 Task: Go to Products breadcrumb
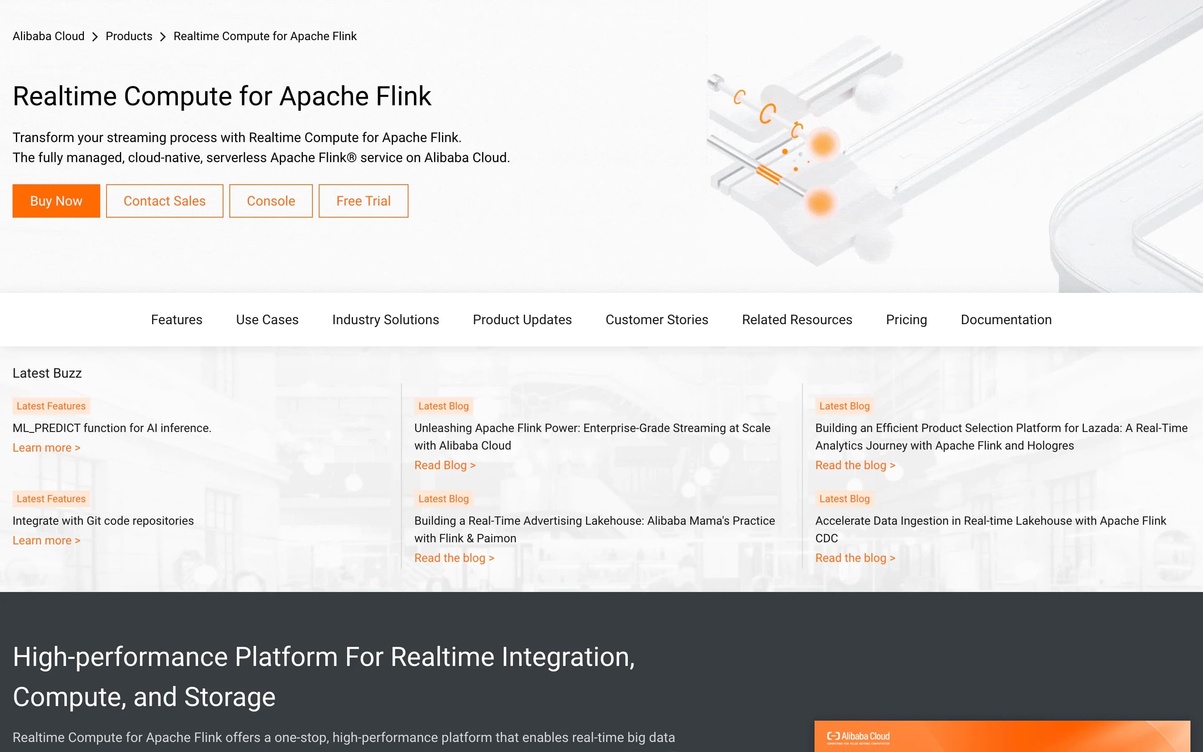(x=129, y=36)
